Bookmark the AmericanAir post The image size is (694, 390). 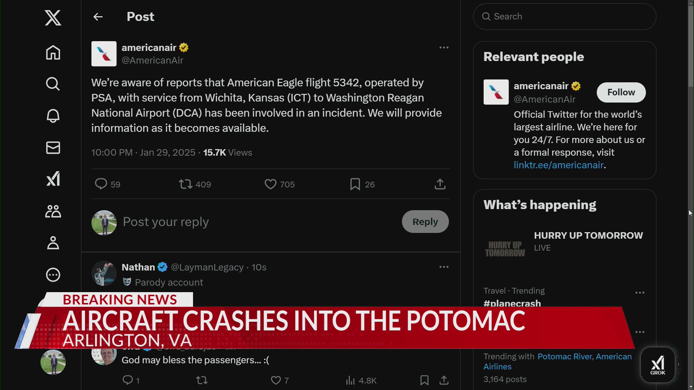[355, 184]
